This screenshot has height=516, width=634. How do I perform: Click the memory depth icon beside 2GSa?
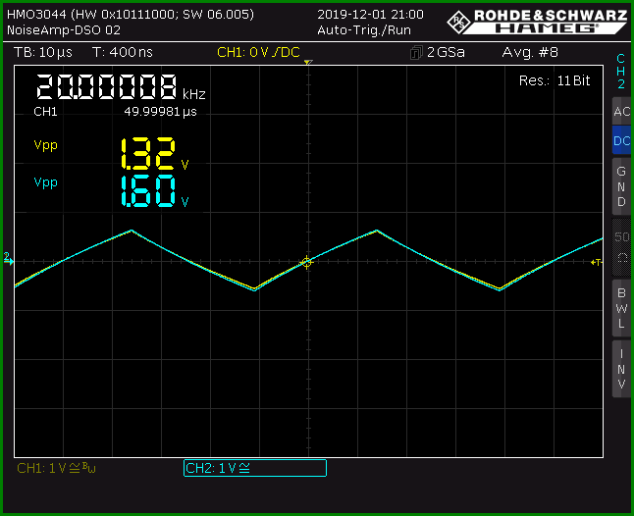pyautogui.click(x=416, y=53)
